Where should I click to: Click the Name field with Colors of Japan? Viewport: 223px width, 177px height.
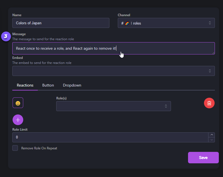[x=61, y=23]
